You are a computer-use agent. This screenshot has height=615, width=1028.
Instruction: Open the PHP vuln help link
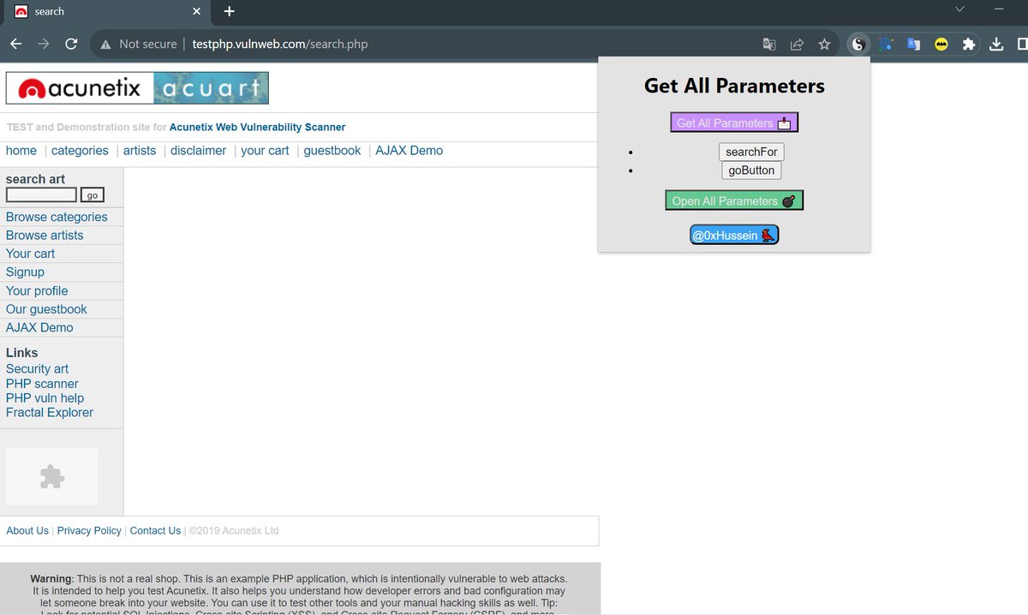coord(45,398)
